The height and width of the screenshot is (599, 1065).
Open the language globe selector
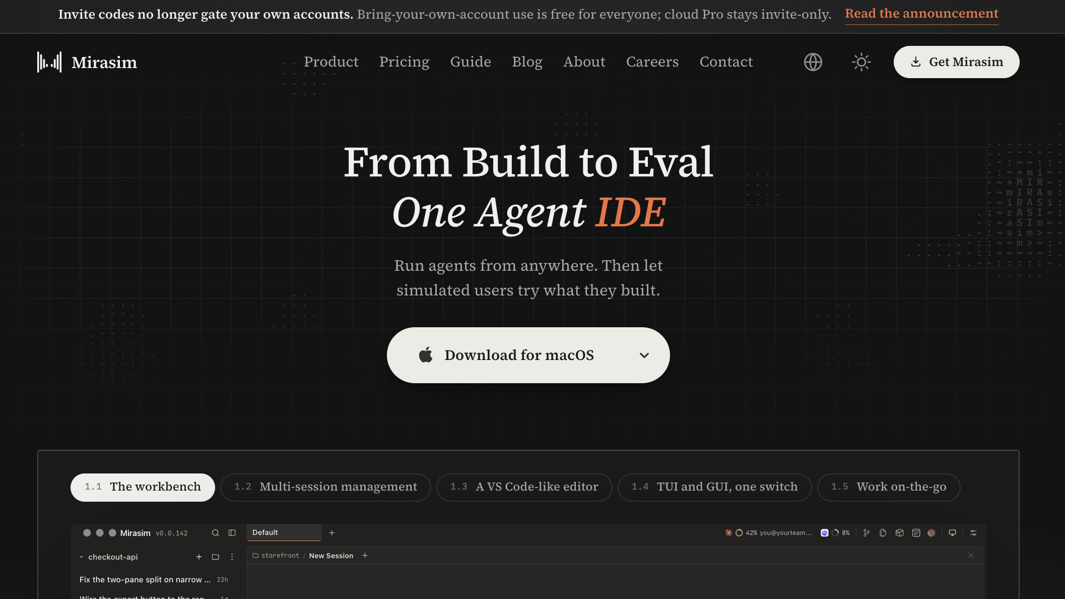point(813,62)
